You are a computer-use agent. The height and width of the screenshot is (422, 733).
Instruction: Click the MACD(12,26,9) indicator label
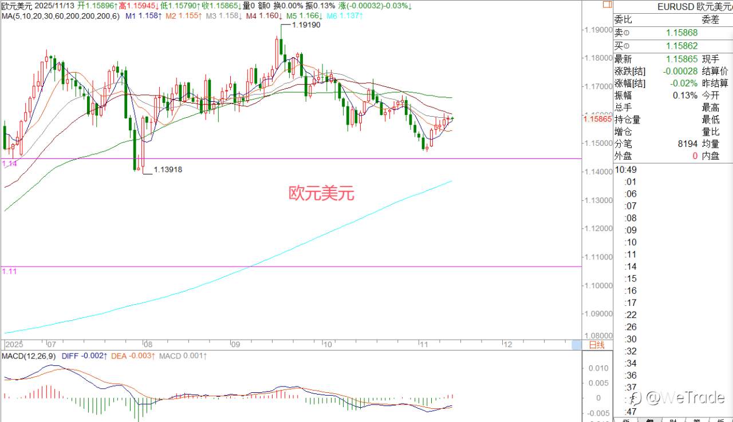tap(29, 356)
